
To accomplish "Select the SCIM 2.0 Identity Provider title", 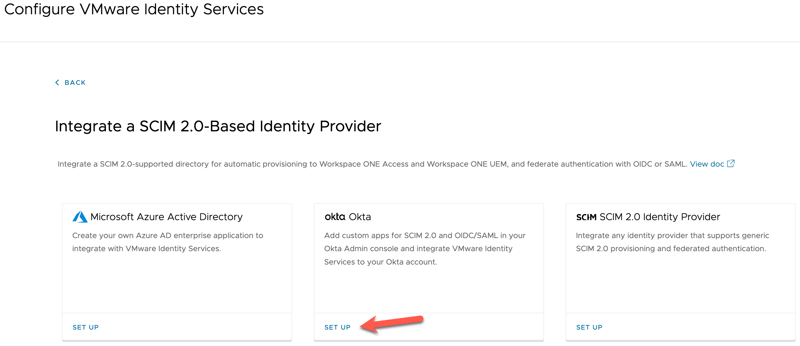I will (x=660, y=217).
